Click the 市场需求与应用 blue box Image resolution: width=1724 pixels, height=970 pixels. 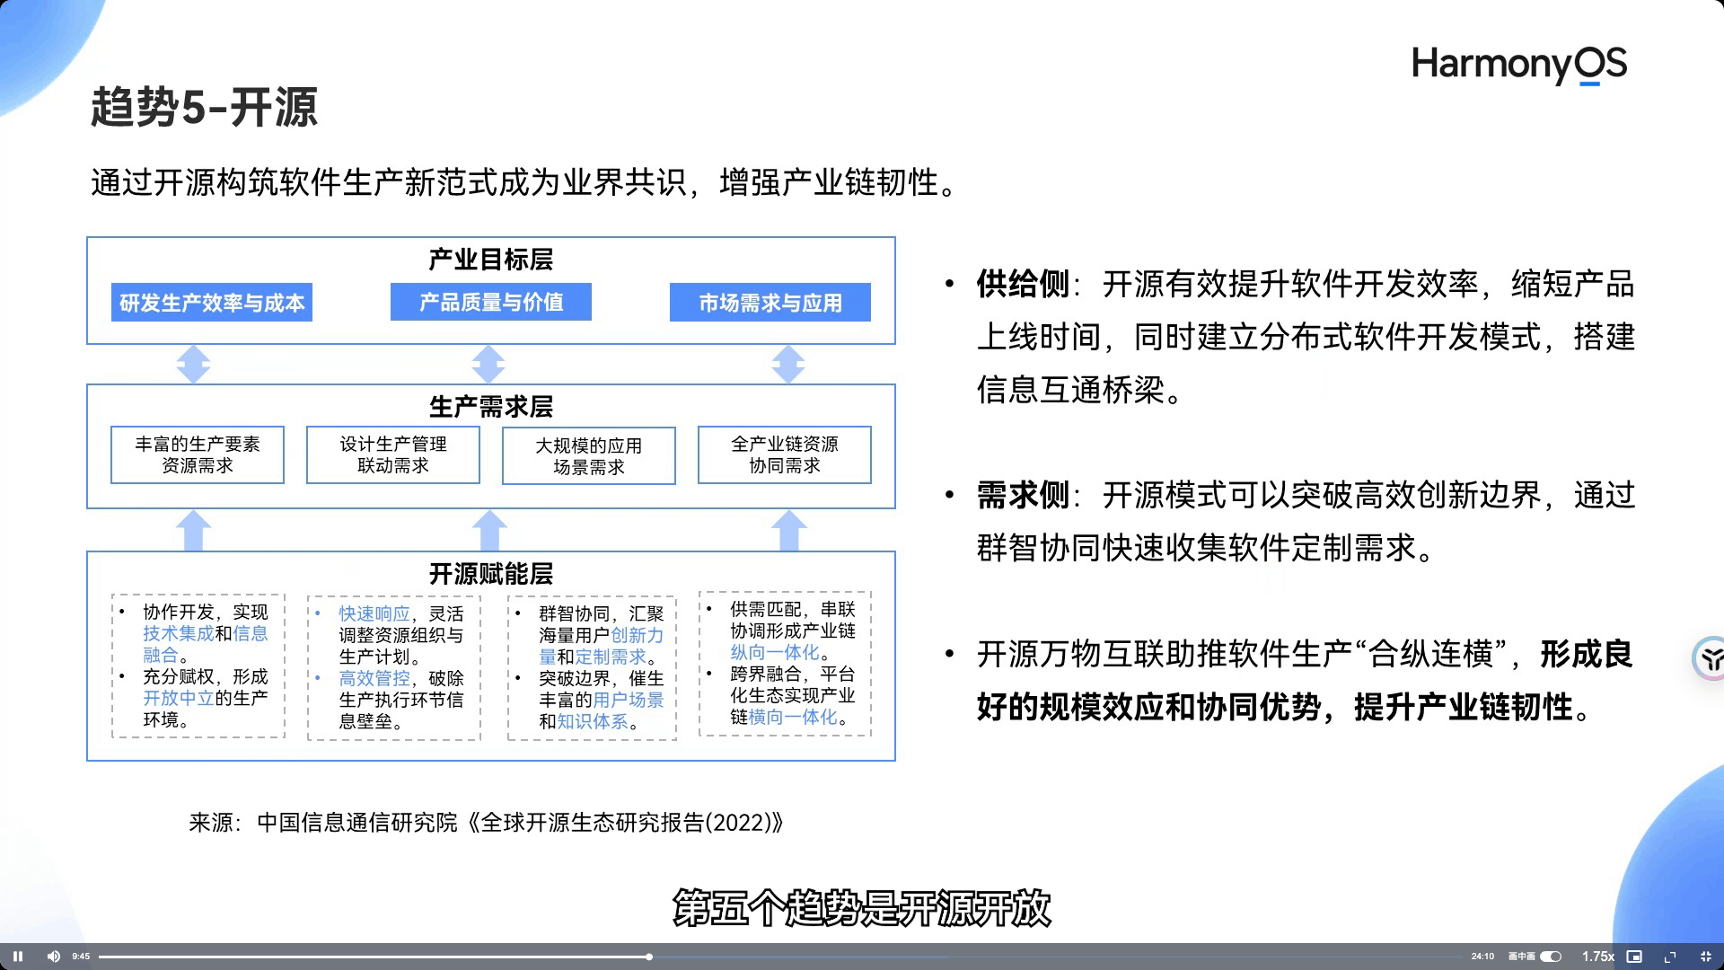tap(770, 303)
